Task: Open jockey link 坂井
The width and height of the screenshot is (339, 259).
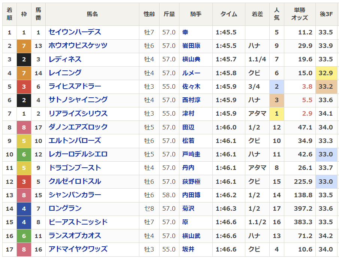Action: (188, 249)
